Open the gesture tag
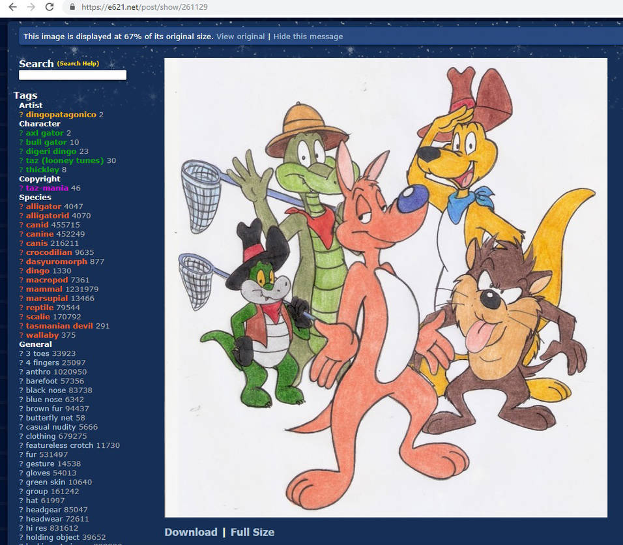 click(x=40, y=464)
